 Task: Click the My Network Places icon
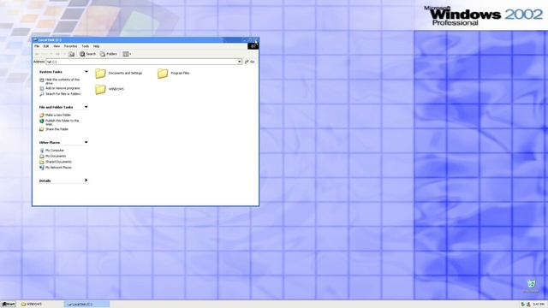(42, 168)
